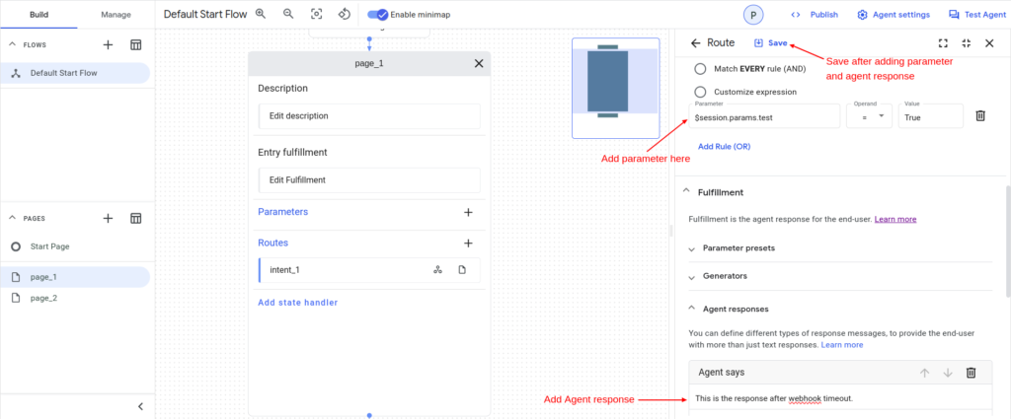Toggle the Enable minimap switch
The height and width of the screenshot is (419, 1011).
378,15
